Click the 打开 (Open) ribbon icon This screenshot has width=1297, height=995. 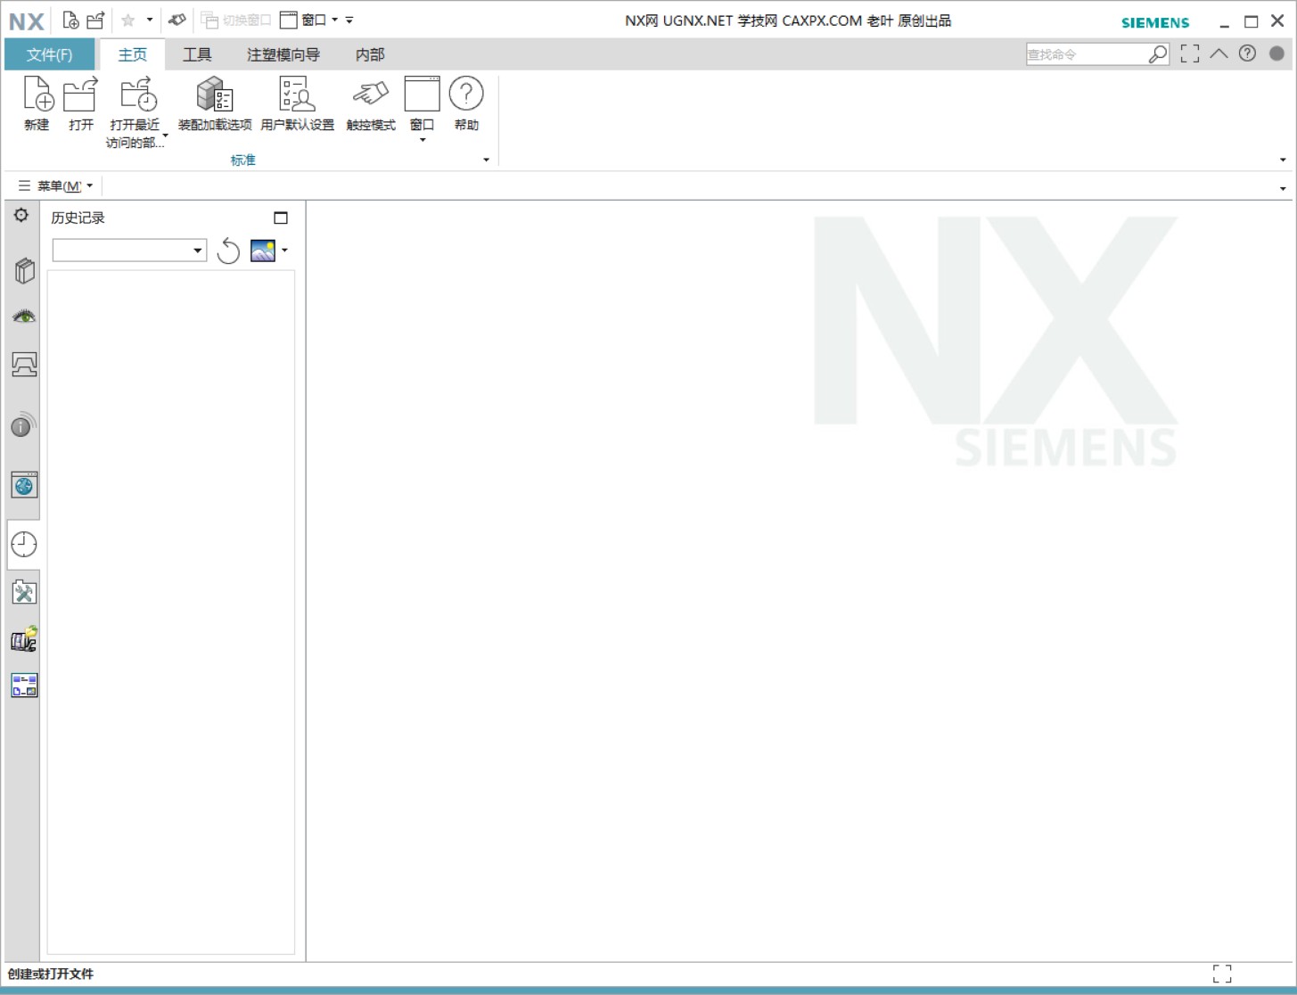(x=80, y=103)
